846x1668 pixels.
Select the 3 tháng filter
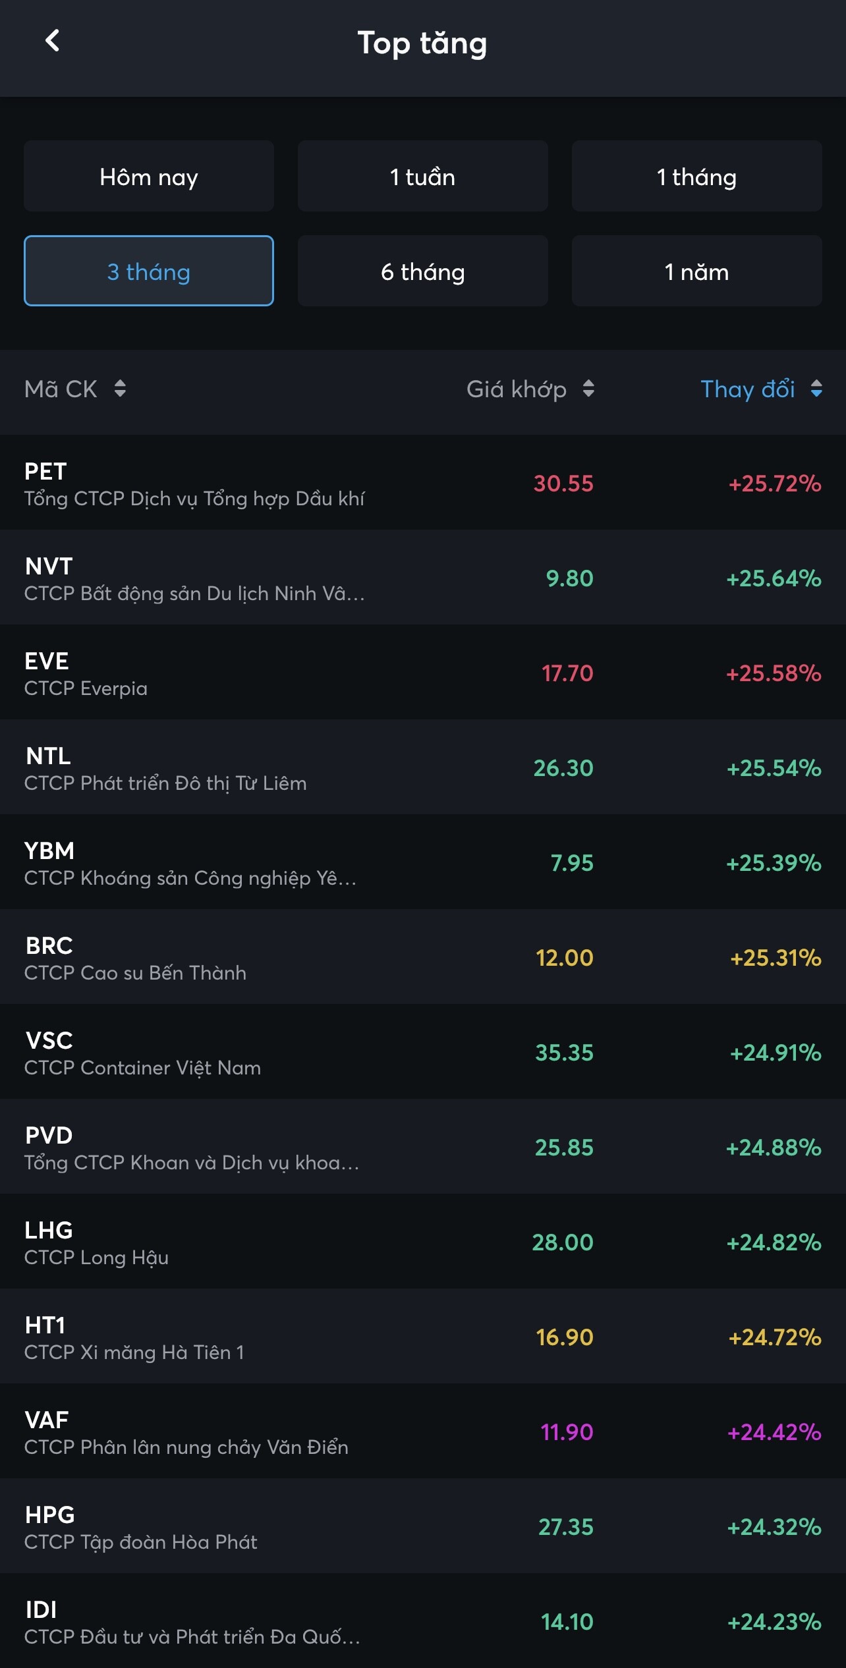pyautogui.click(x=149, y=271)
